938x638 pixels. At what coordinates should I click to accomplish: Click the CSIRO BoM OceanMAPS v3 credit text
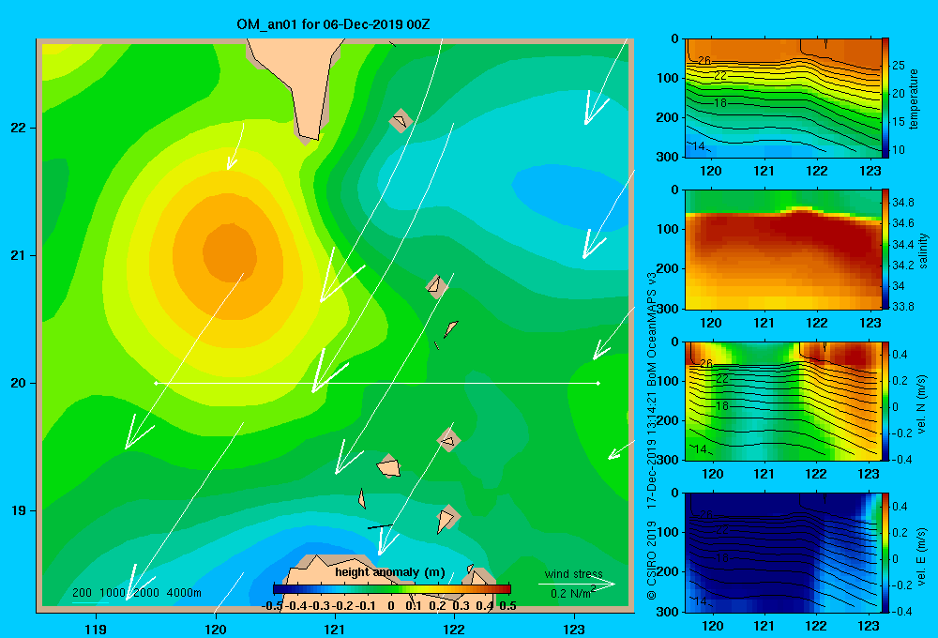[x=652, y=435]
